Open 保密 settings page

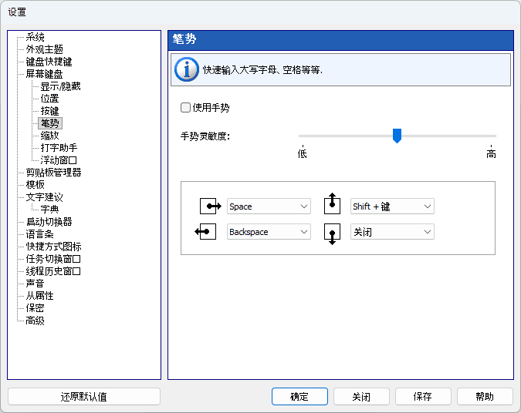[x=35, y=308]
